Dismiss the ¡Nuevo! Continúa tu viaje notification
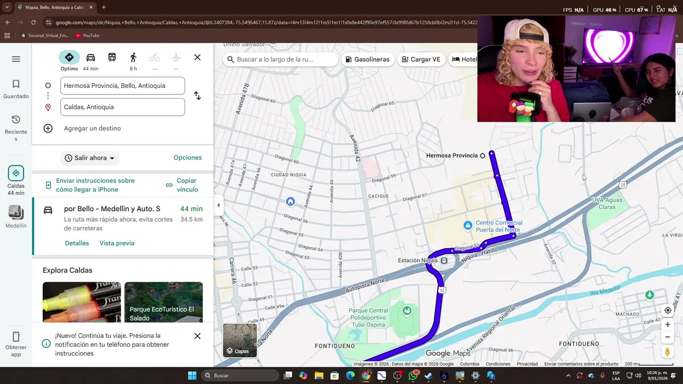 click(x=197, y=336)
